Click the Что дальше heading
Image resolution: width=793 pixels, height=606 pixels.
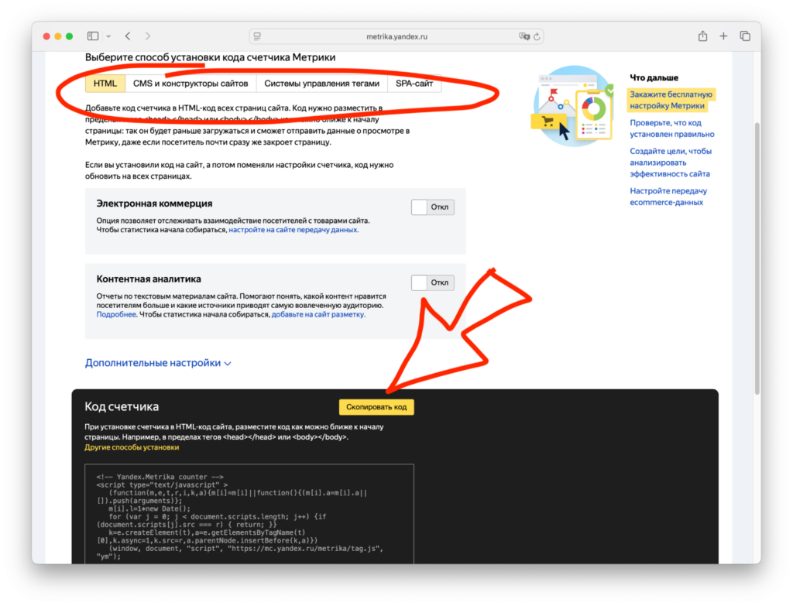pyautogui.click(x=654, y=77)
